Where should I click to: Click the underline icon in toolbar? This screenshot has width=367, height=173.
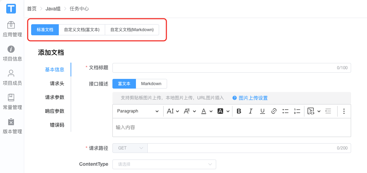coord(263,111)
